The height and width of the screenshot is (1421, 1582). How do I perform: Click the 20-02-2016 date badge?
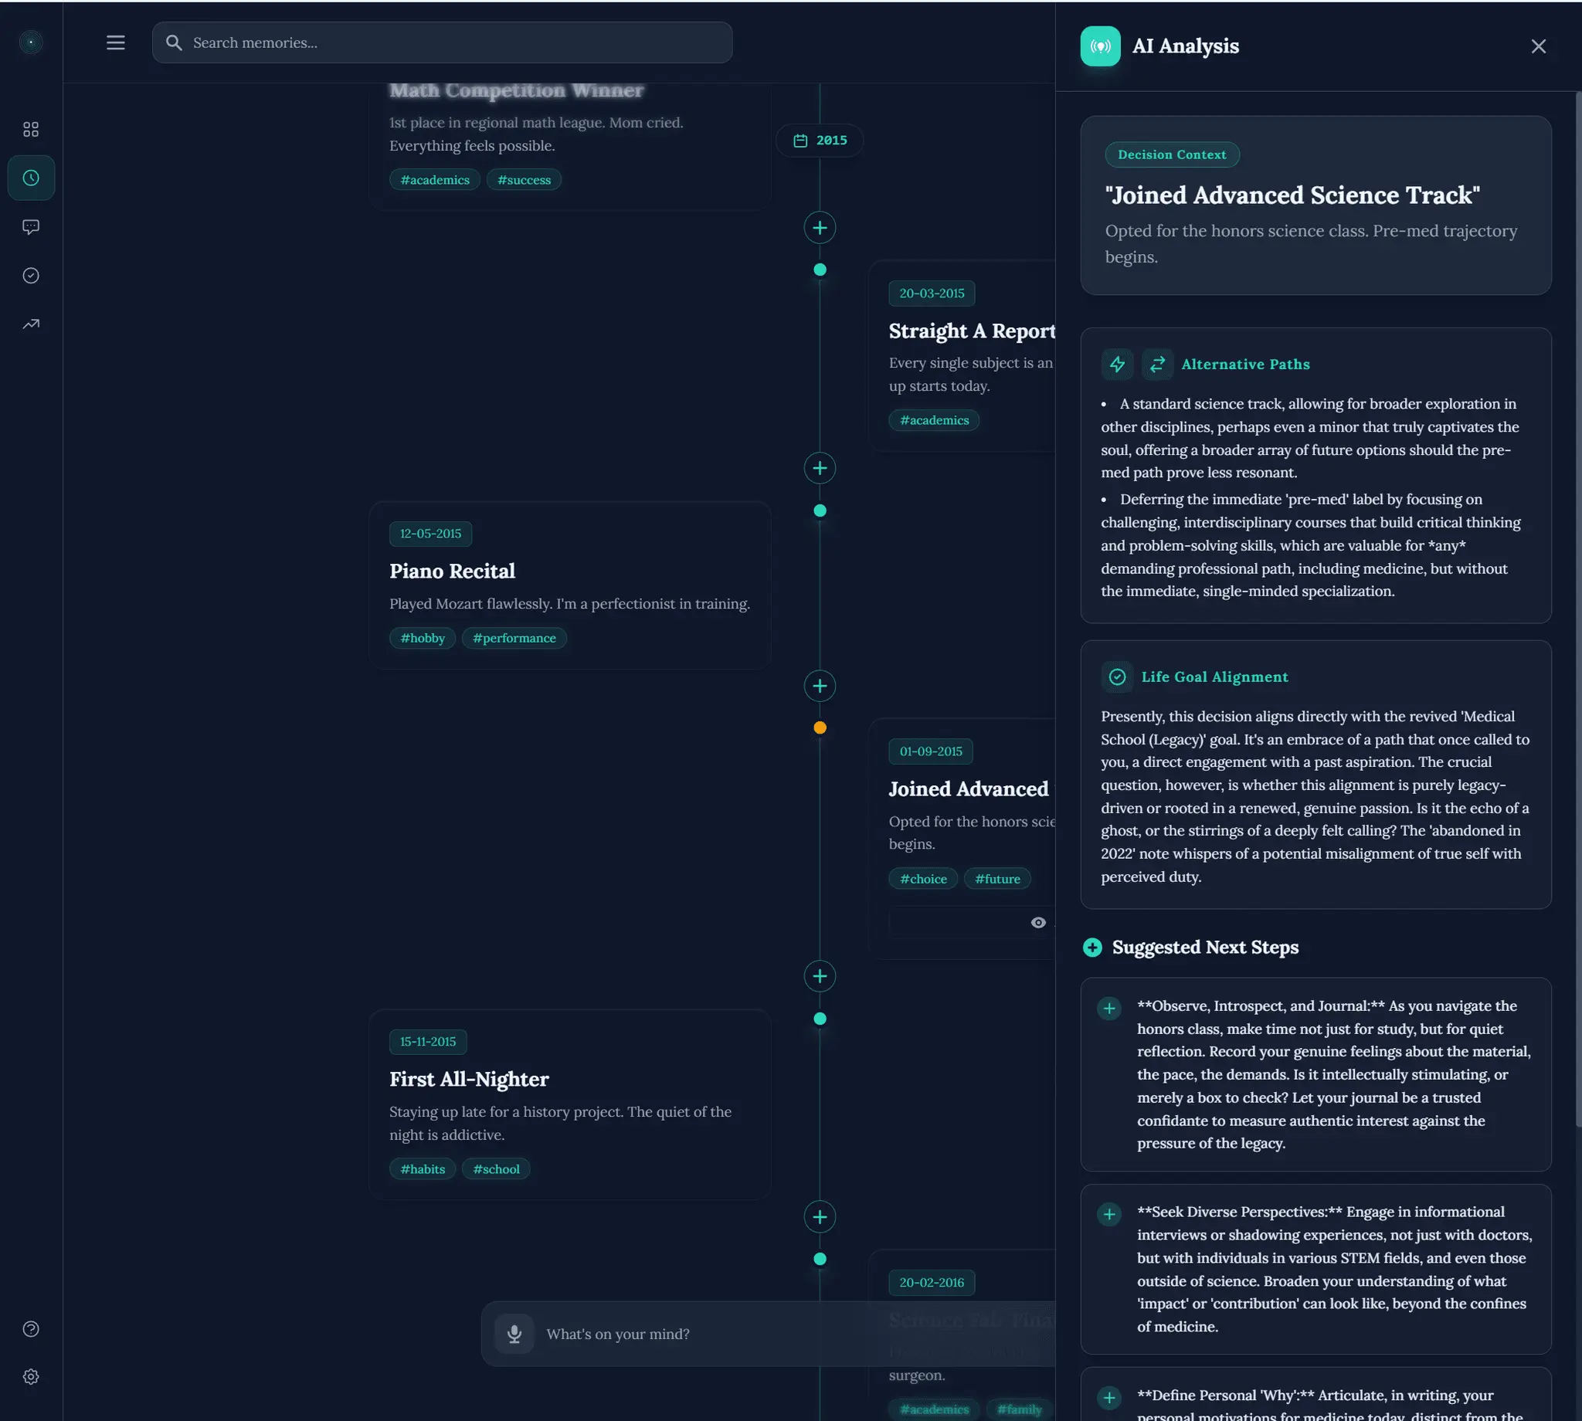click(932, 1283)
